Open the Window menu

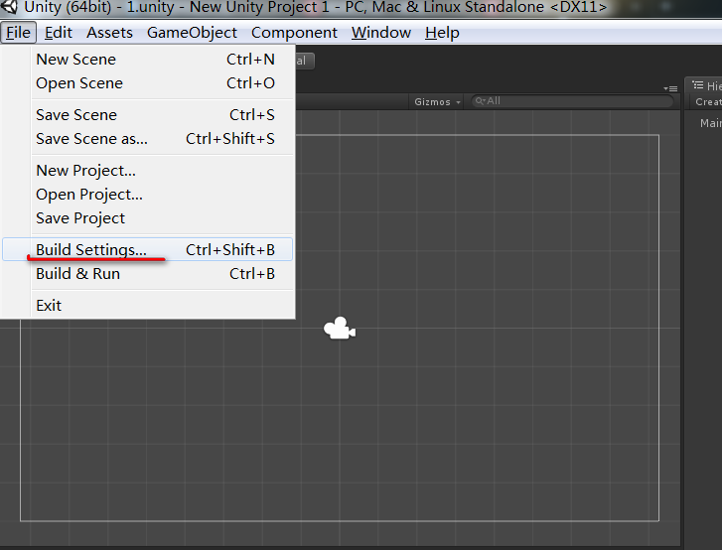[381, 33]
